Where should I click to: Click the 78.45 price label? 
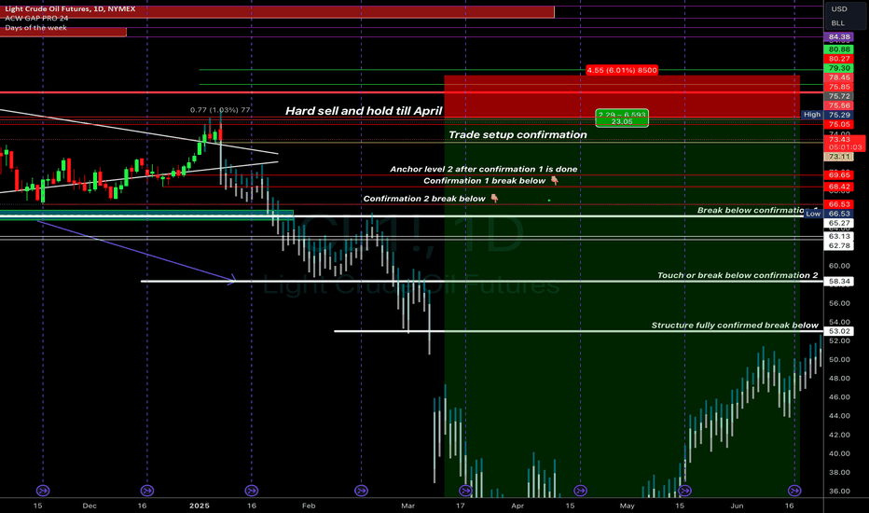click(x=839, y=77)
